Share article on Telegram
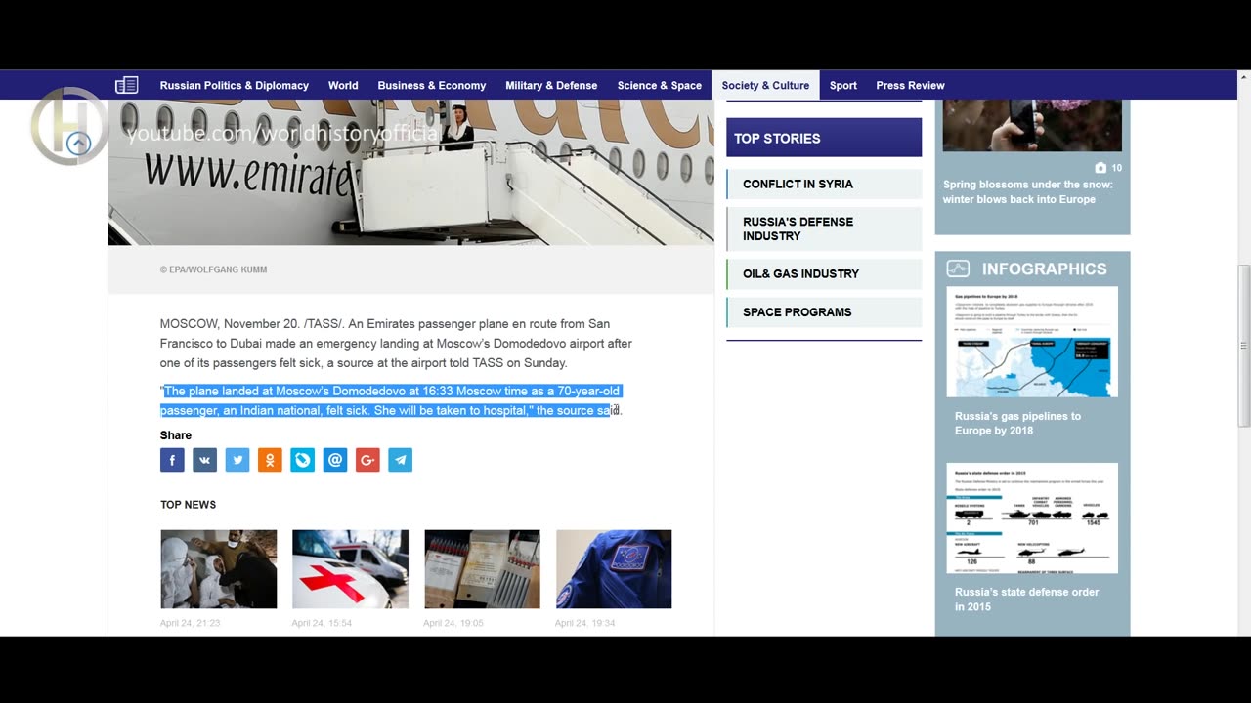Viewport: 1251px width, 703px height. [401, 460]
